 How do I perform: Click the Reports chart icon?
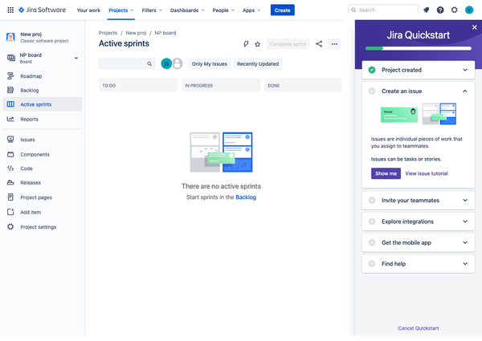pyautogui.click(x=10, y=119)
